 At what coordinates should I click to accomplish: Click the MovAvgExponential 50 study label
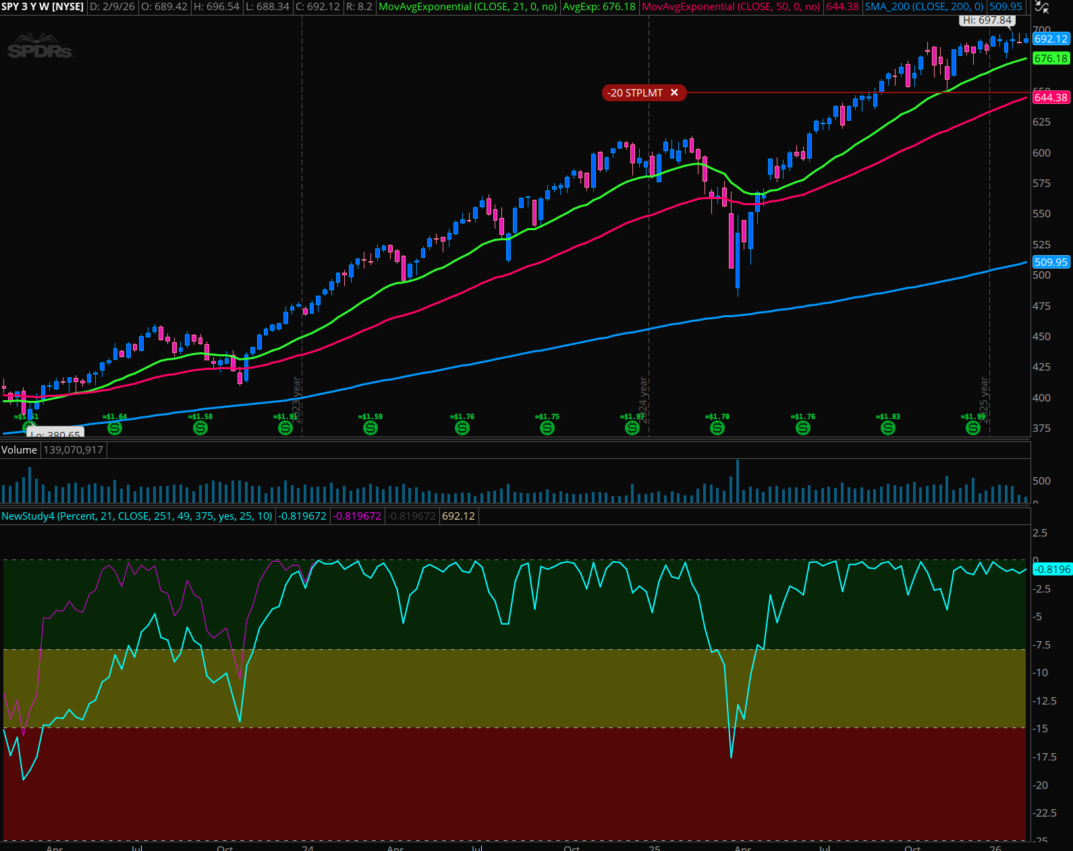tap(731, 7)
